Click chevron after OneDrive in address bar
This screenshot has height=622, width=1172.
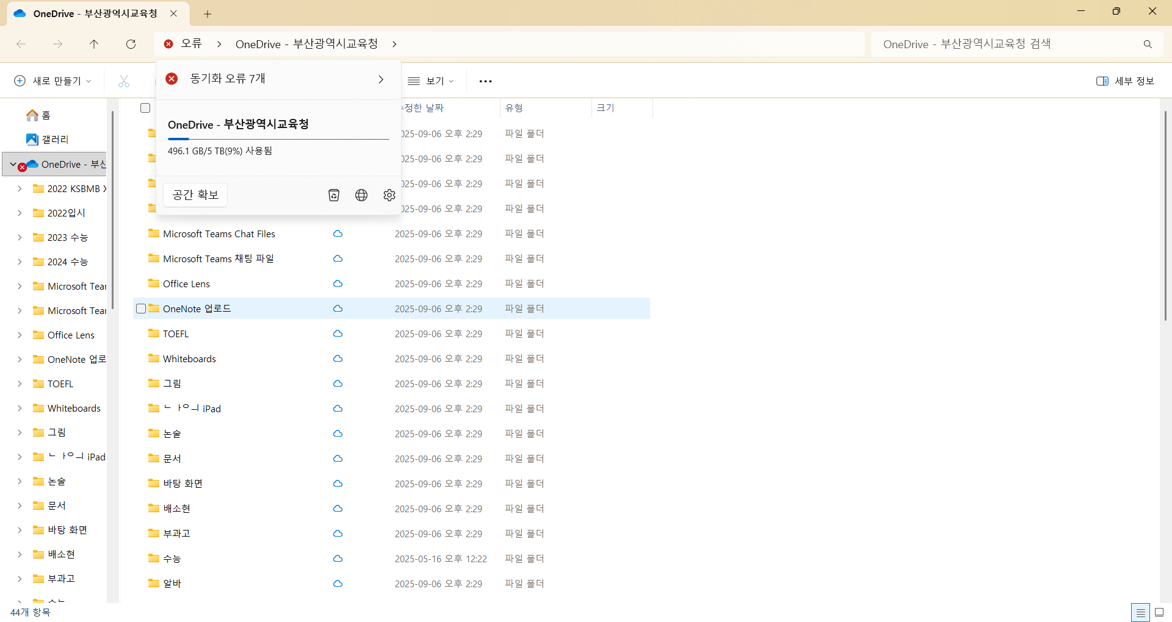click(x=394, y=44)
